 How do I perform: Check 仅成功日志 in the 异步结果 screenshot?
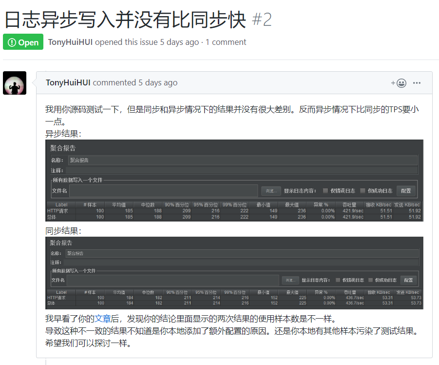click(363, 190)
